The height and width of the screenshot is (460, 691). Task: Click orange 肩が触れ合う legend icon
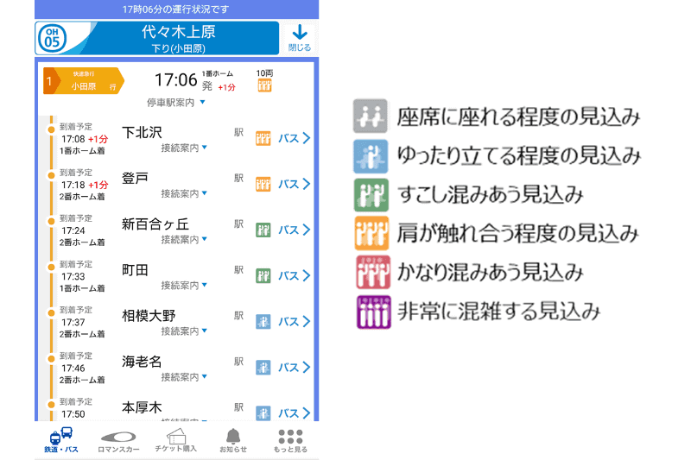(x=372, y=233)
